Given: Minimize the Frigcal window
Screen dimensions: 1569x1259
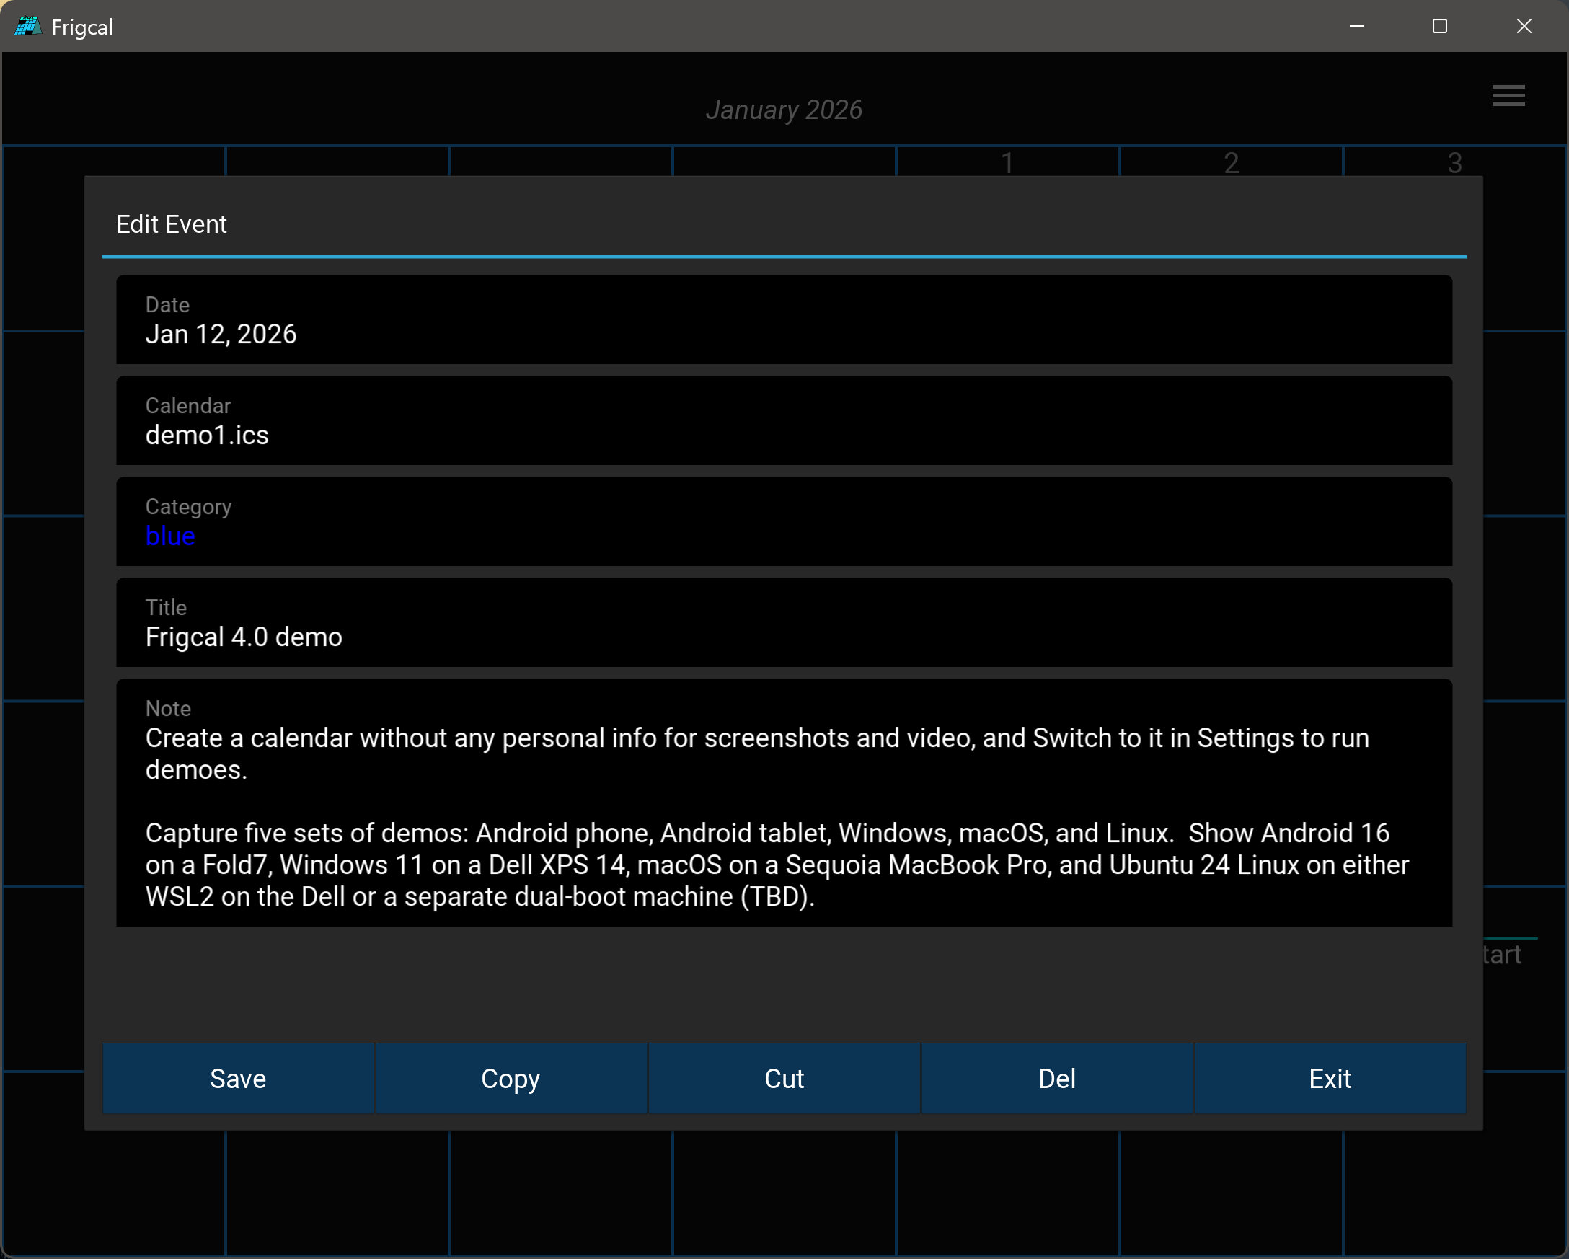Looking at the screenshot, I should pos(1356,26).
